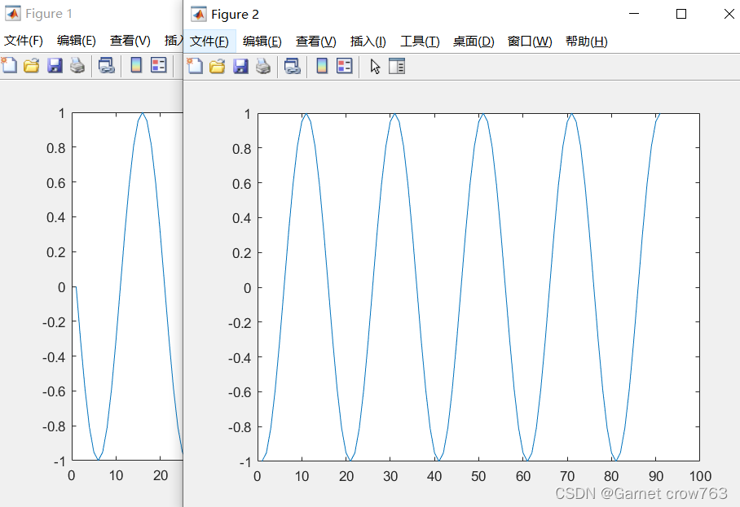Click MATLAB logo in Figure 1 title bar
This screenshot has width=740, height=507.
click(13, 13)
